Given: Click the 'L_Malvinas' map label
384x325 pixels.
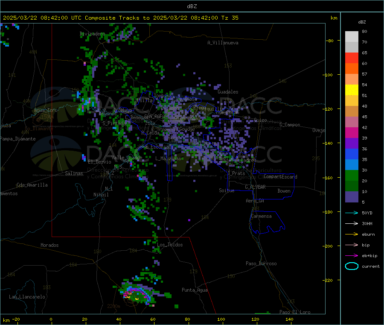Looking at the screenshot, I should click(x=168, y=158).
